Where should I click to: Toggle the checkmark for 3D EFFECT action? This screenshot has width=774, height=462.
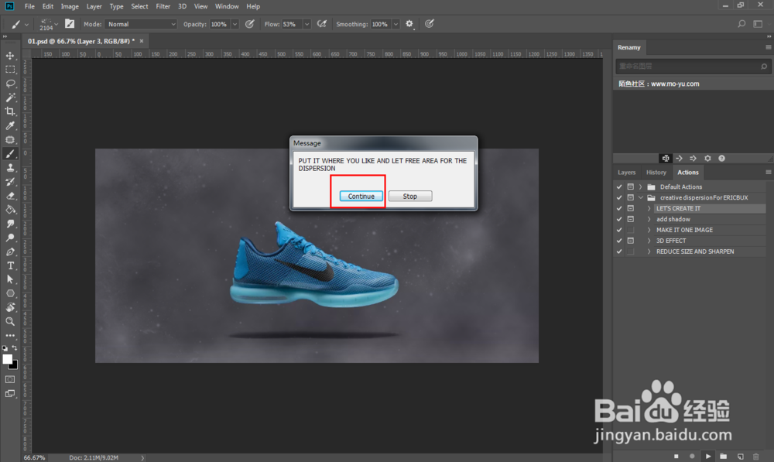(x=619, y=241)
